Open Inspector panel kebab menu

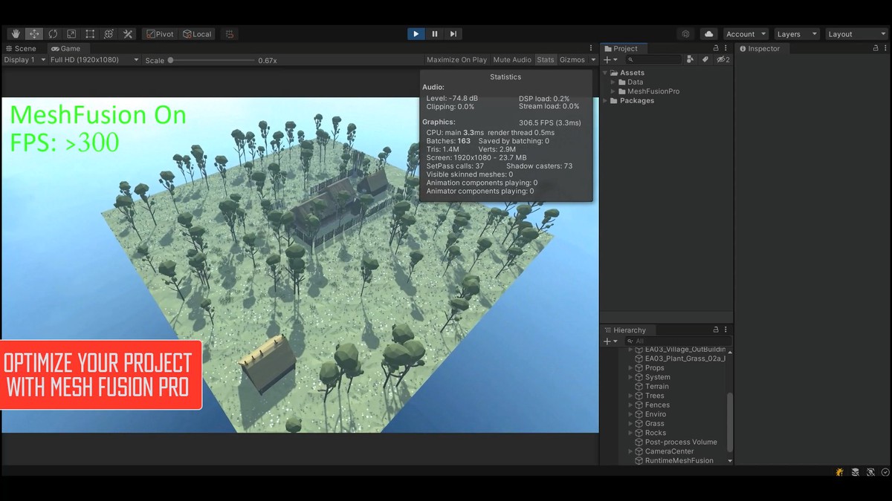886,48
